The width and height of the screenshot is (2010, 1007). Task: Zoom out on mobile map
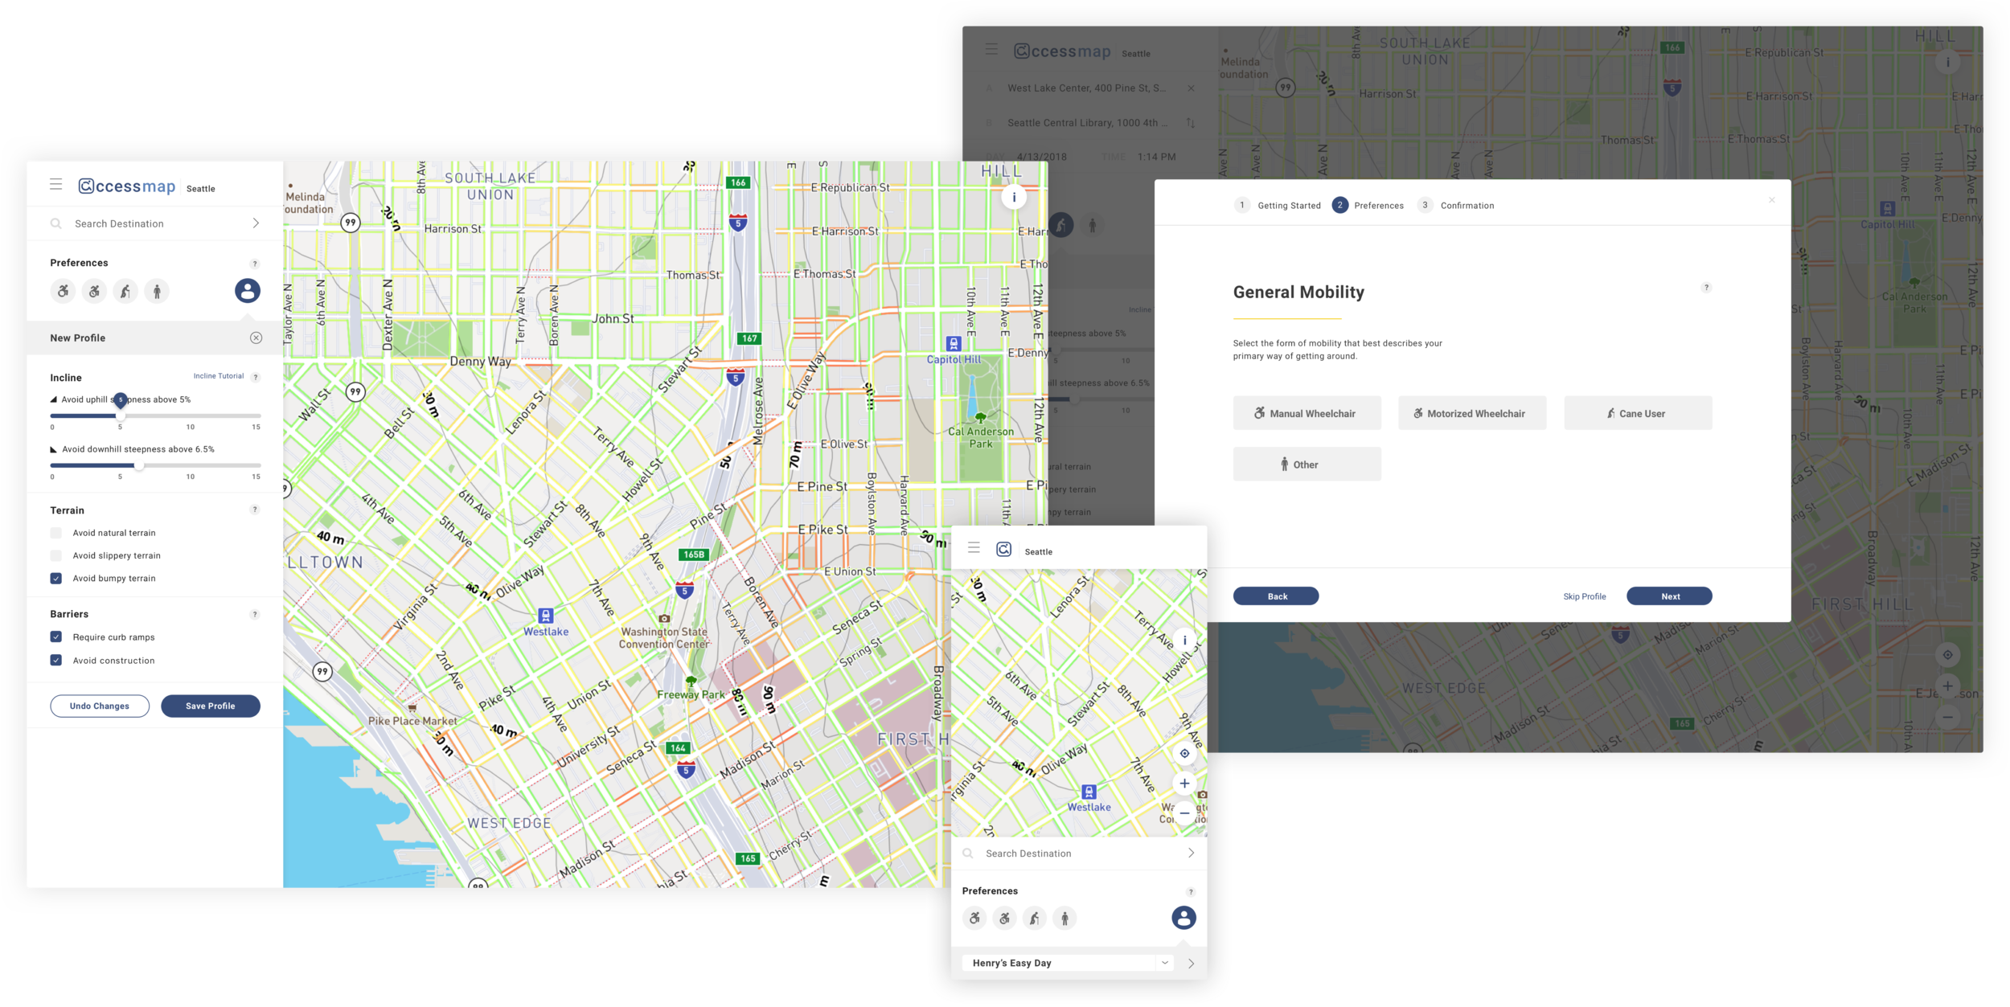tap(1184, 813)
